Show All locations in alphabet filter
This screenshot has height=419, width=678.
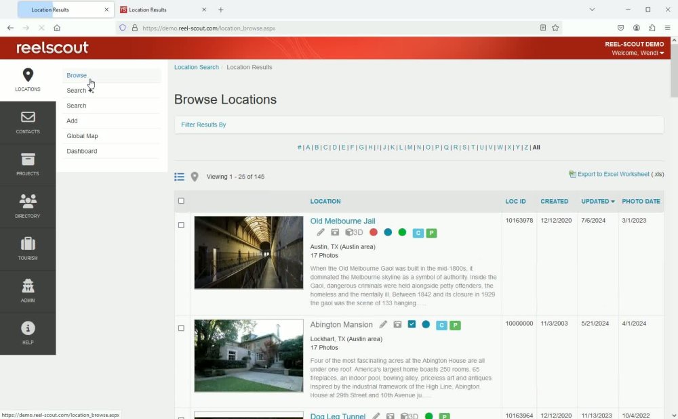pos(536,148)
